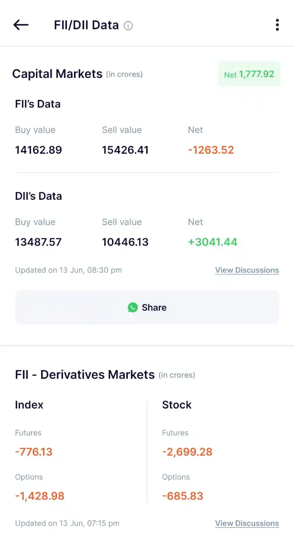The width and height of the screenshot is (294, 542).
Task: Select the FII Net value -1263.52
Action: tap(211, 150)
